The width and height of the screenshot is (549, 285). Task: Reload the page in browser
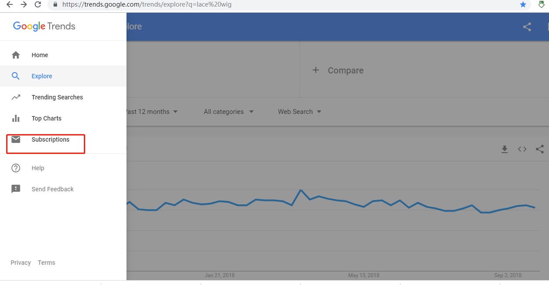[38, 4]
